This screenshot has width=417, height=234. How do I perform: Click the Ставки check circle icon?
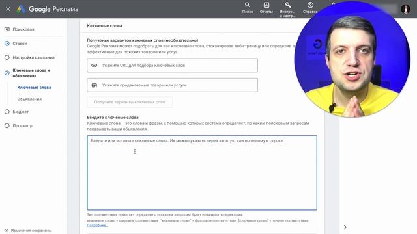coord(7,44)
